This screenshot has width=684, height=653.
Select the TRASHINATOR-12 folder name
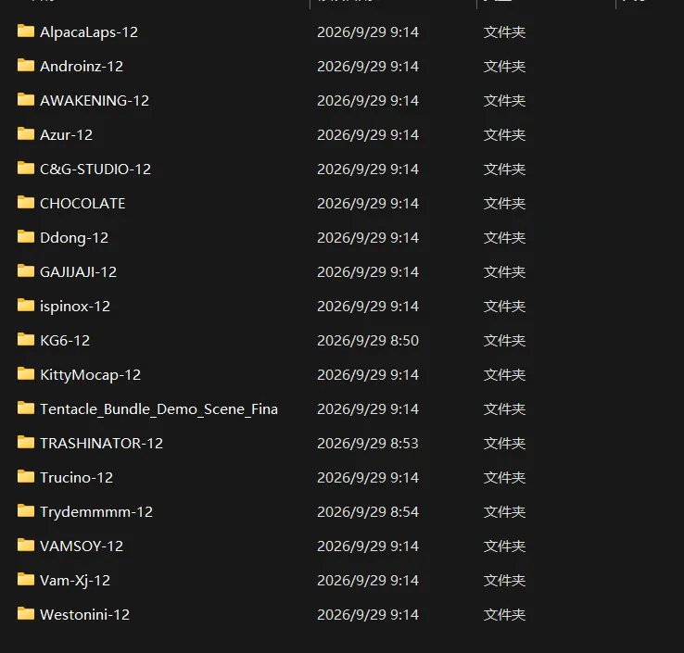101,444
